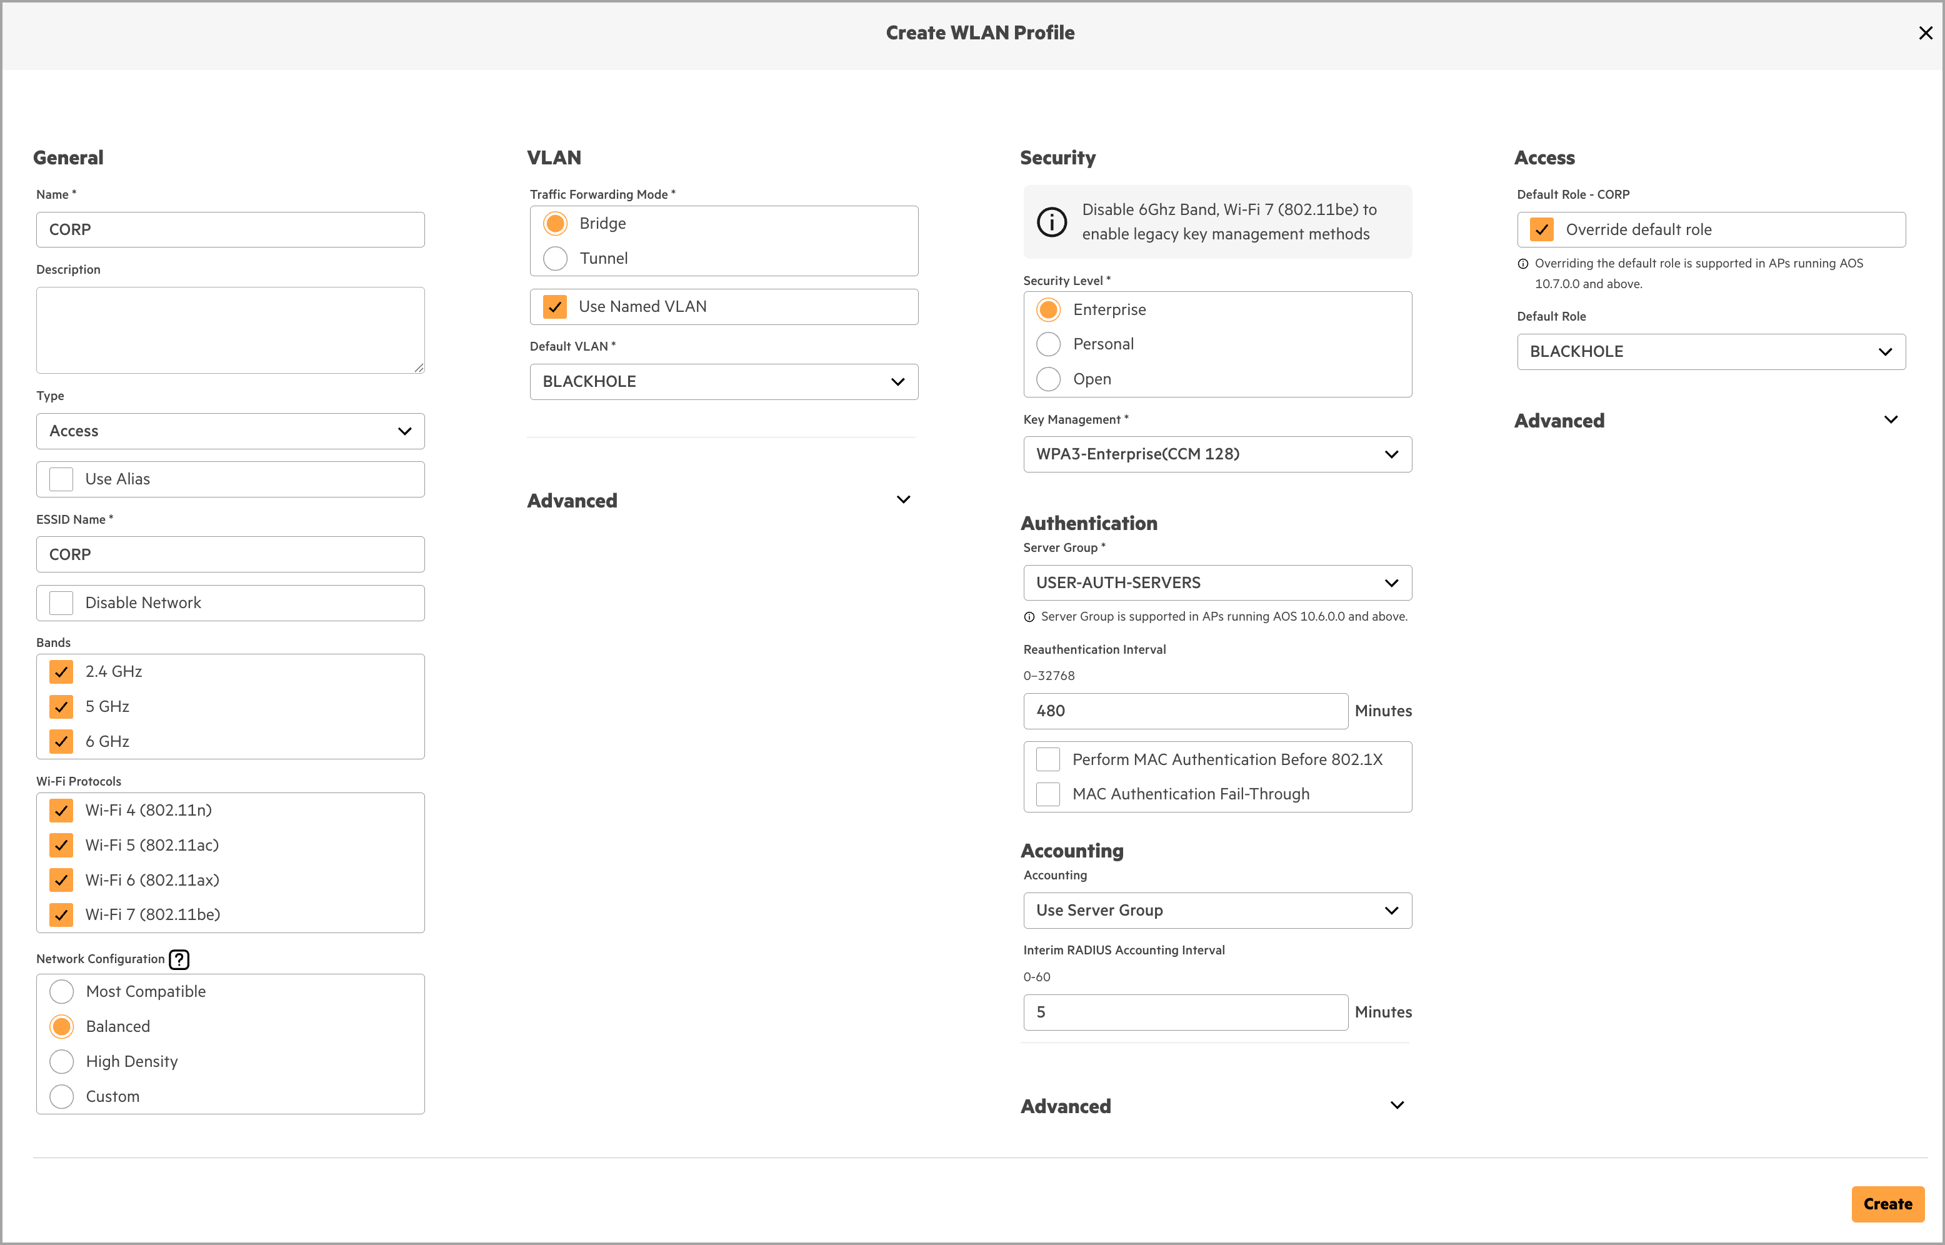This screenshot has width=1945, height=1245.
Task: Uncheck Override default role
Action: [1542, 229]
